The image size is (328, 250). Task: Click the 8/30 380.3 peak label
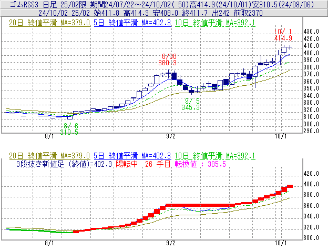click(x=167, y=59)
